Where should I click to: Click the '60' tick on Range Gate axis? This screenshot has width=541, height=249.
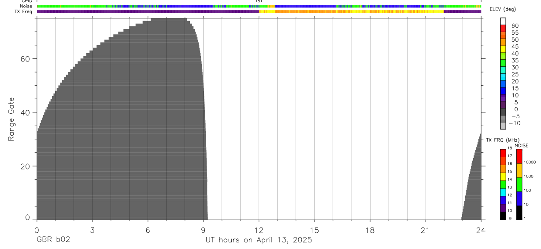click(x=26, y=59)
